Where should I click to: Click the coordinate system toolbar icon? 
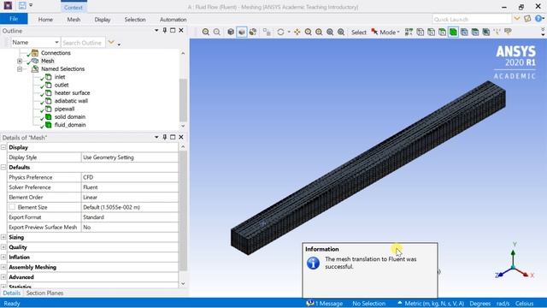tap(497, 32)
